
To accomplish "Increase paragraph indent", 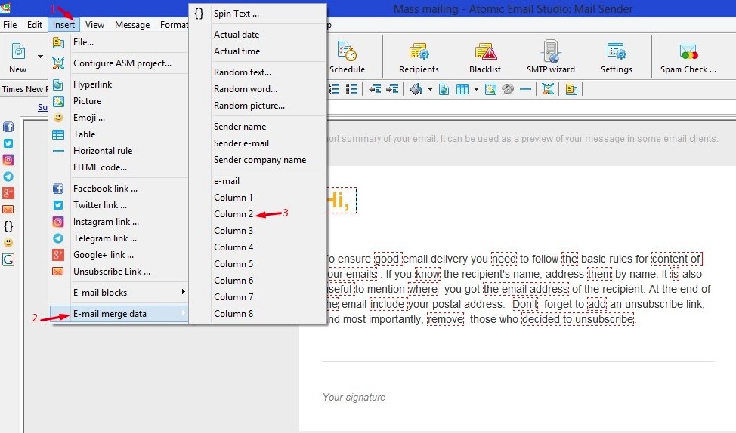I will tap(392, 89).
